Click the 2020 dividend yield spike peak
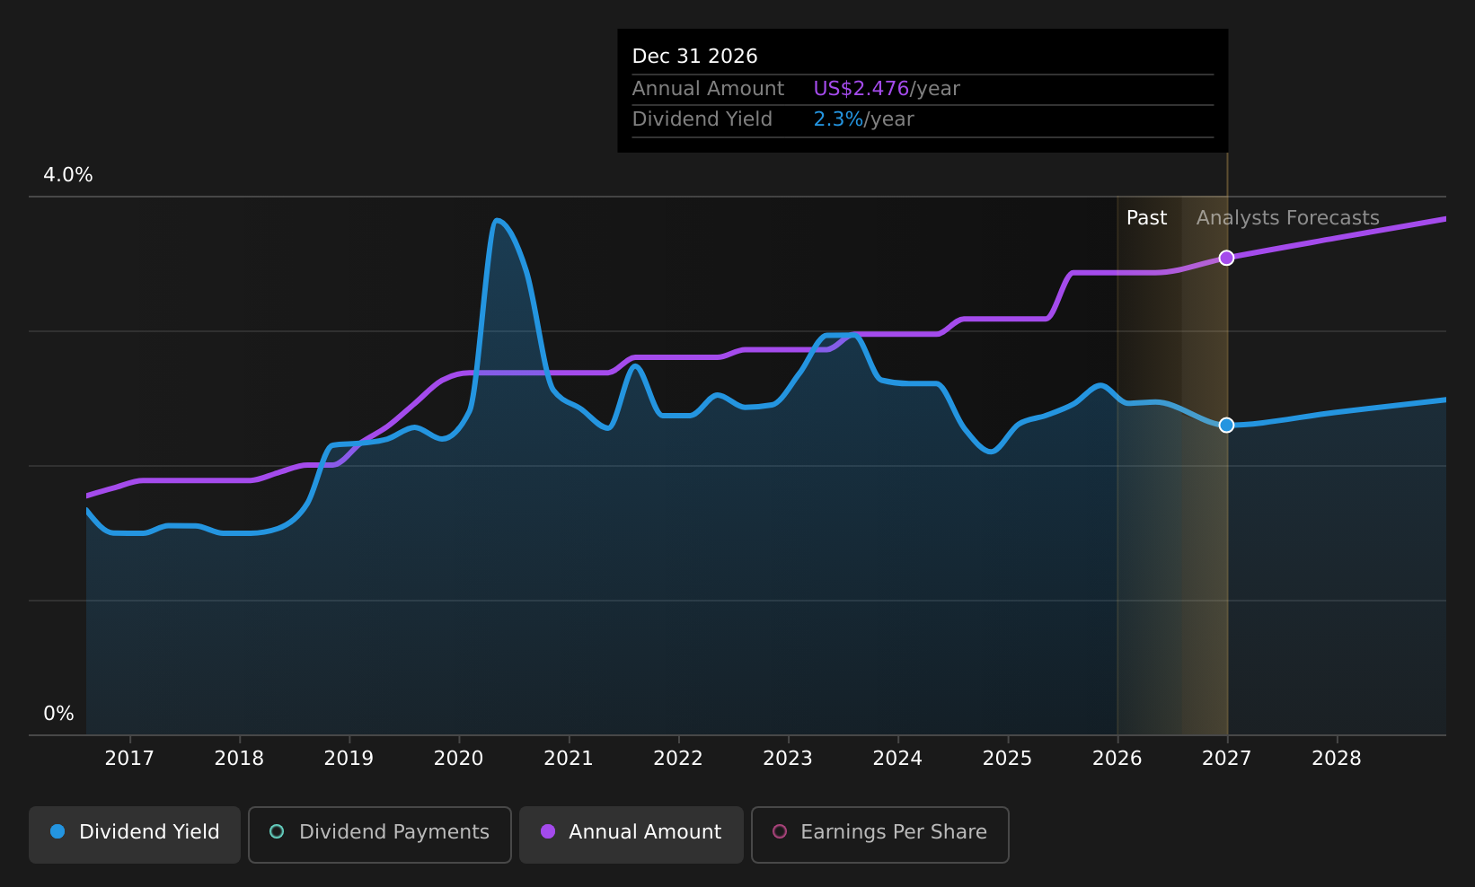This screenshot has height=887, width=1475. click(497, 220)
